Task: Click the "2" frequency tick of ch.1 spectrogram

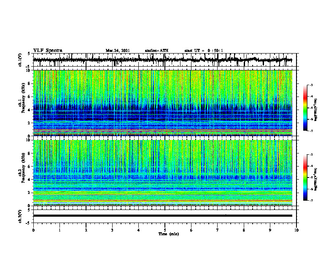Action: point(29,123)
